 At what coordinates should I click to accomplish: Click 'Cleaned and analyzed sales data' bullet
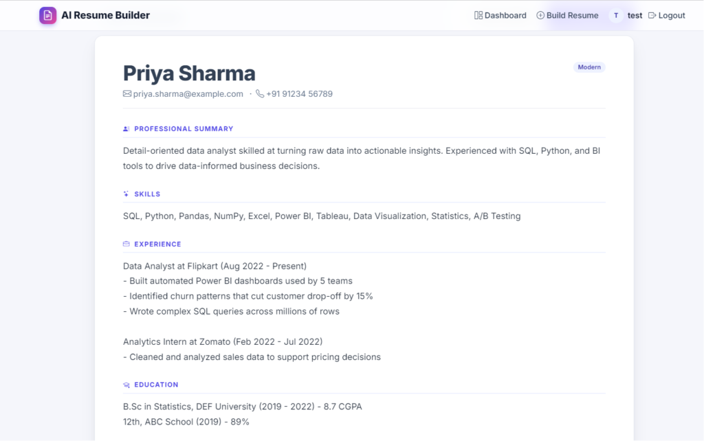coord(252,357)
